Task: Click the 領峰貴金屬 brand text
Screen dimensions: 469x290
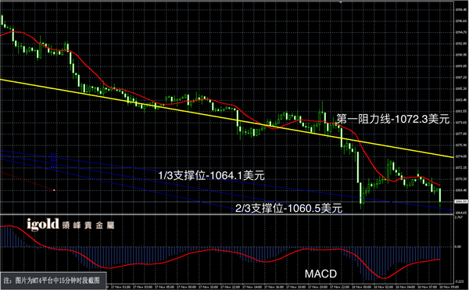Action: tap(88, 225)
